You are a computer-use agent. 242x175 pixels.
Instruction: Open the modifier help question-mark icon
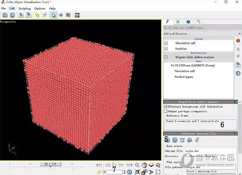pyautogui.click(x=238, y=73)
